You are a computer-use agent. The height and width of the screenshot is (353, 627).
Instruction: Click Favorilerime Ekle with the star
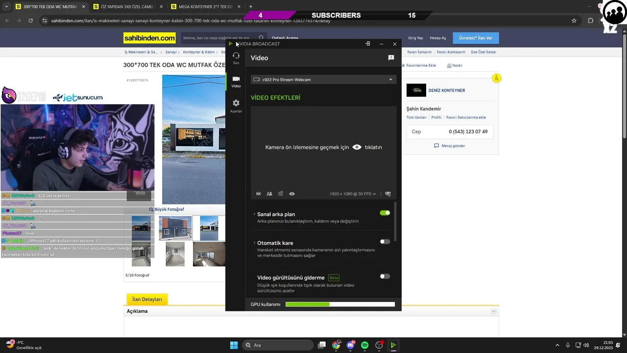(x=419, y=65)
